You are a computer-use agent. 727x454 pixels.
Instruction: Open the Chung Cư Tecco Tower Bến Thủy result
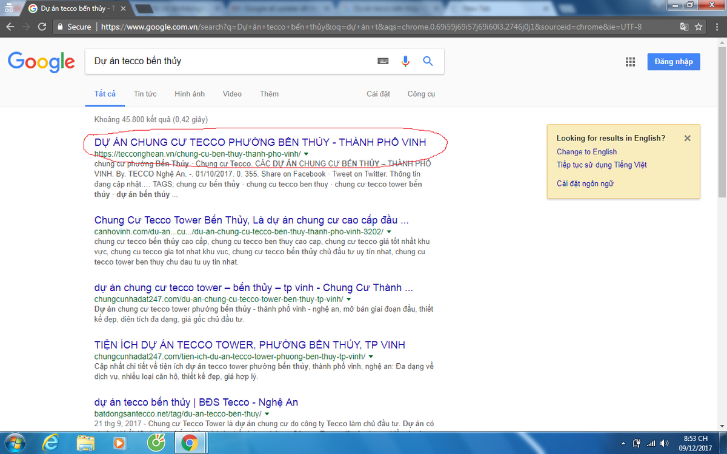click(x=251, y=220)
